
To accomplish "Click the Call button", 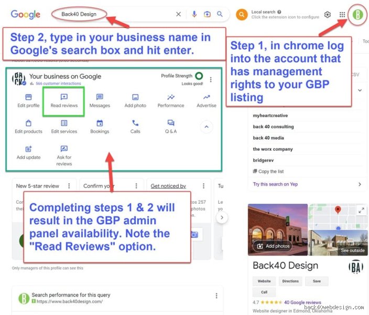I will click(x=264, y=292).
